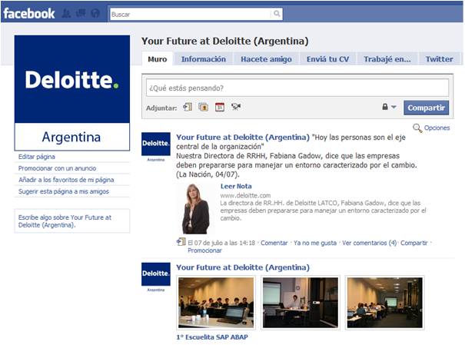Screen dimensions: 465x345
Task: Click the Compartir button
Action: [426, 108]
